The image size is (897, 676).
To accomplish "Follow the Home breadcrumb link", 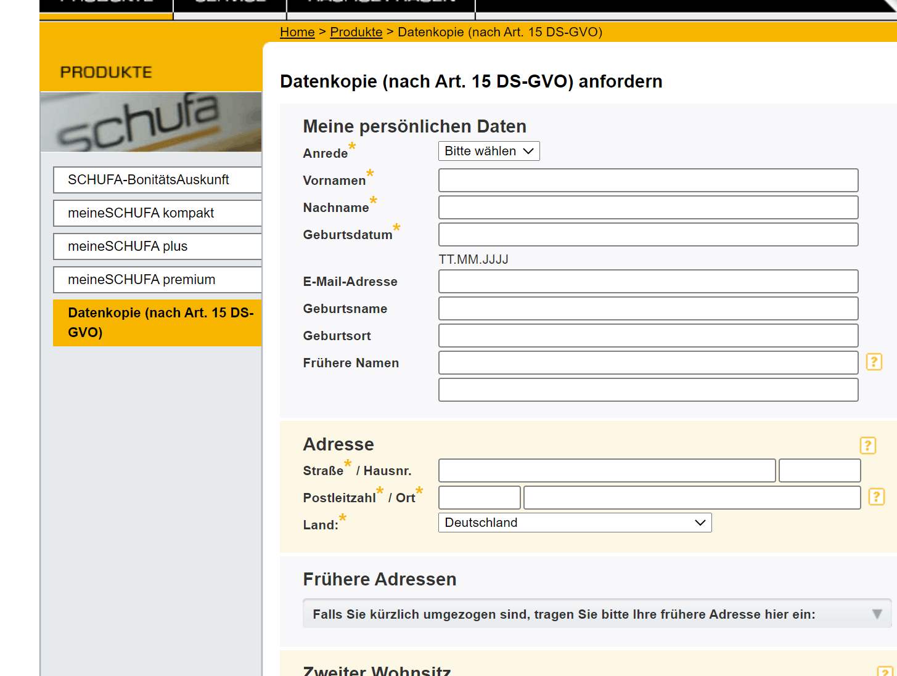I will [297, 32].
